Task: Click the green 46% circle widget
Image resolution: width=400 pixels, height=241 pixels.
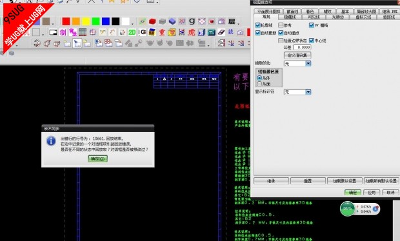Action: pos(347,209)
